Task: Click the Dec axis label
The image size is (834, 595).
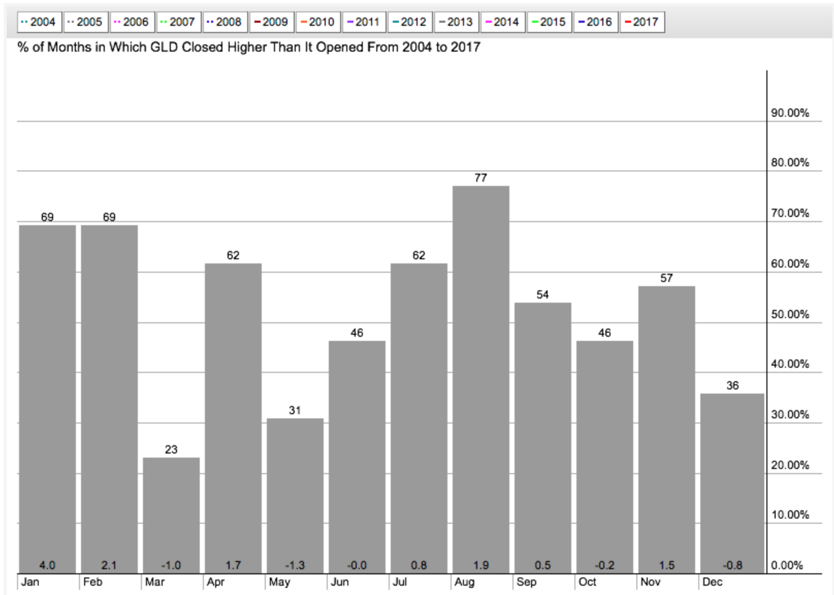Action: 712,582
